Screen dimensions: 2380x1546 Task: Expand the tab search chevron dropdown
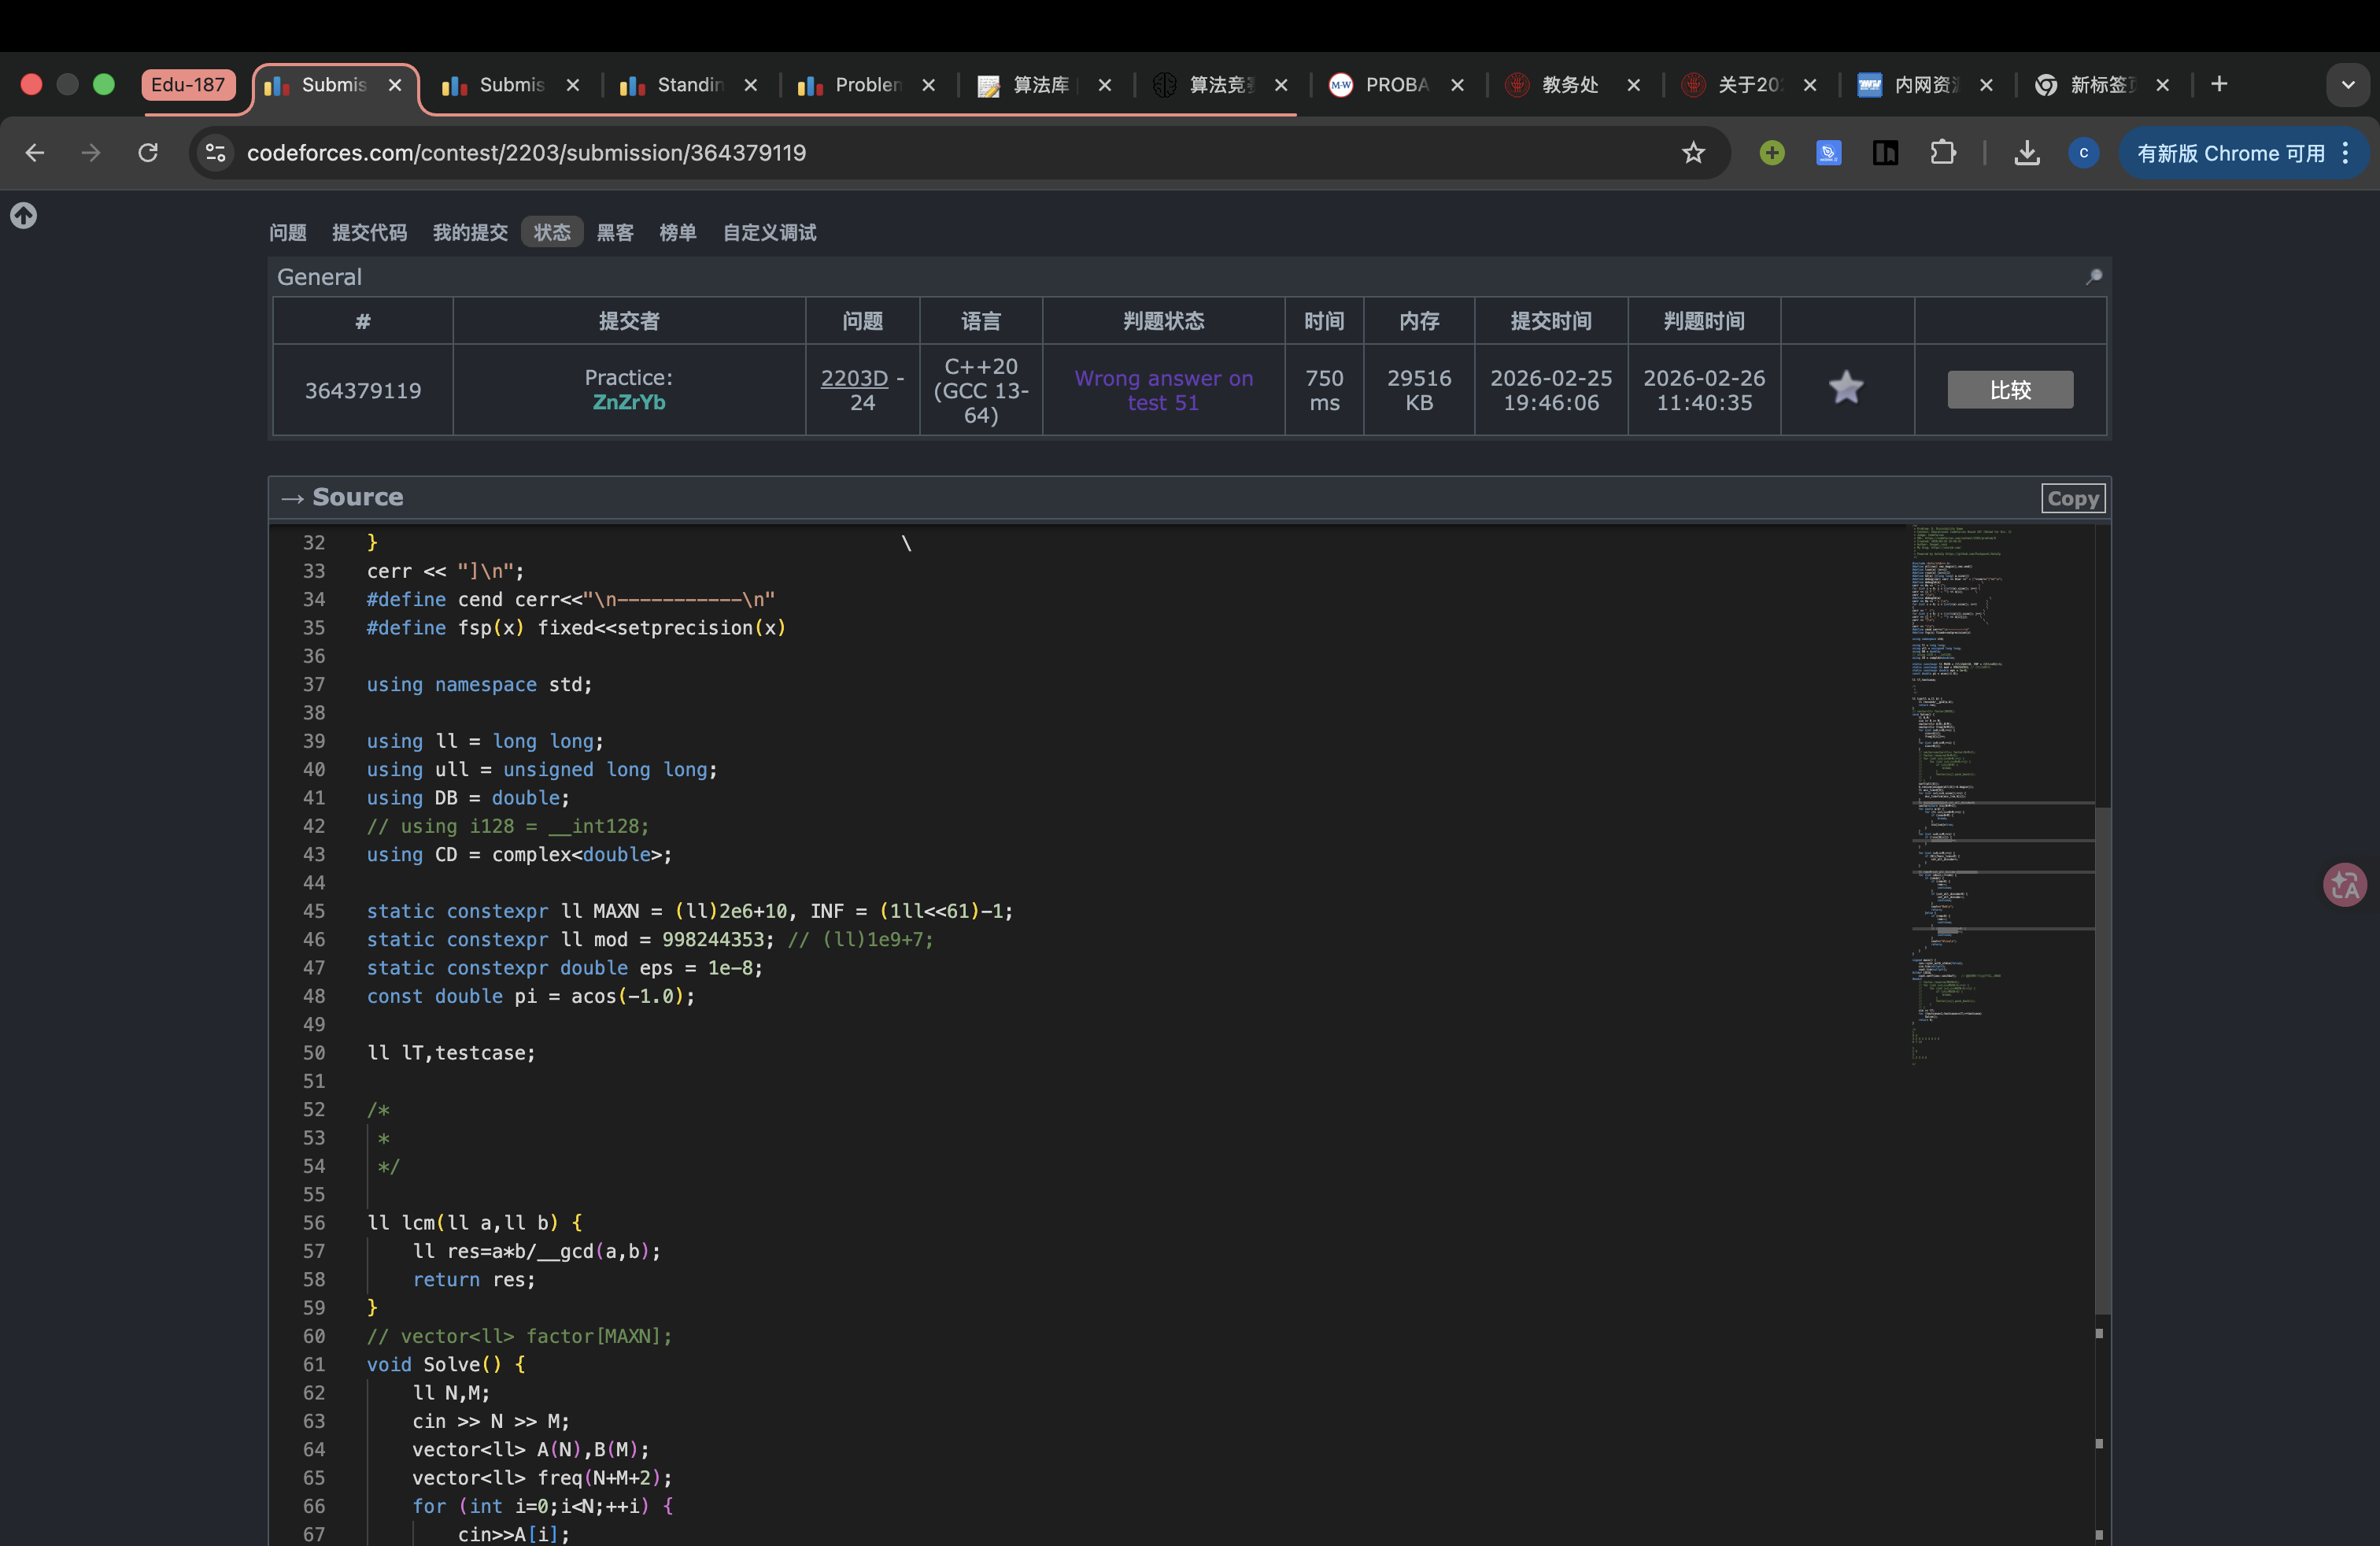2347,85
